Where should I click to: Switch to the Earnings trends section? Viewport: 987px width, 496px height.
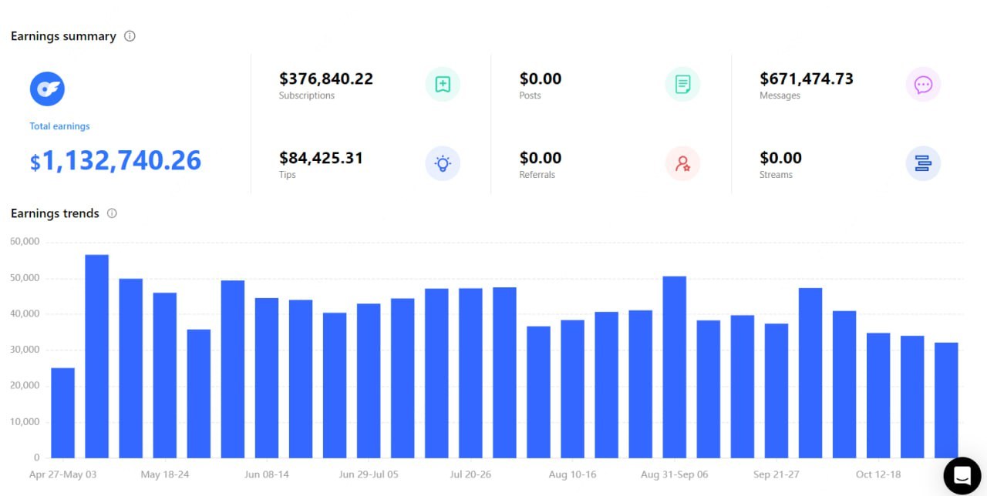[x=54, y=213]
